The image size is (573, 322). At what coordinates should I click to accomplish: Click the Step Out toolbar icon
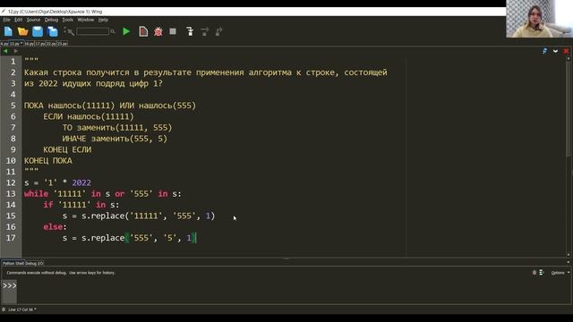218,31
